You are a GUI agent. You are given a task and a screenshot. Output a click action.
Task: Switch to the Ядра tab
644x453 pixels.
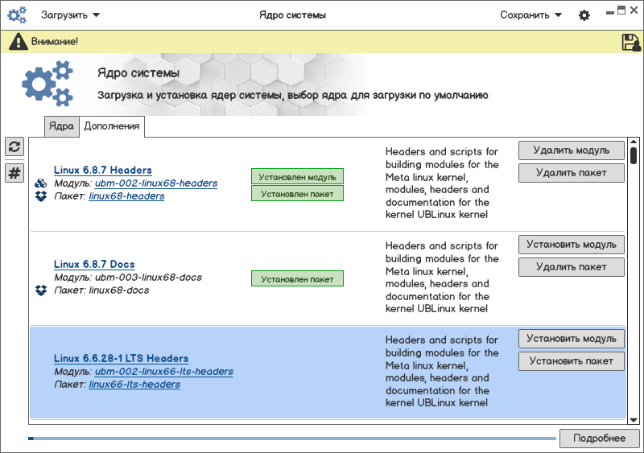coord(61,126)
